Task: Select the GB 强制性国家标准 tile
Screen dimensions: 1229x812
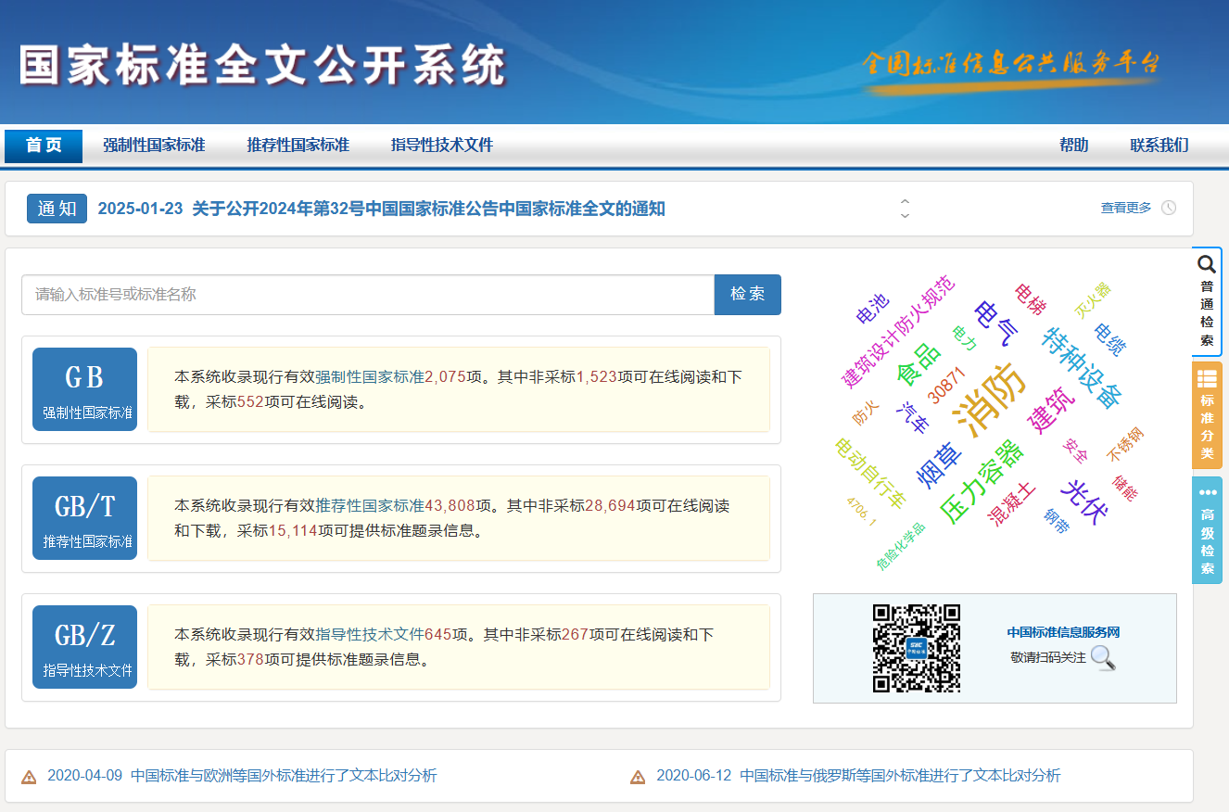Action: tap(84, 389)
